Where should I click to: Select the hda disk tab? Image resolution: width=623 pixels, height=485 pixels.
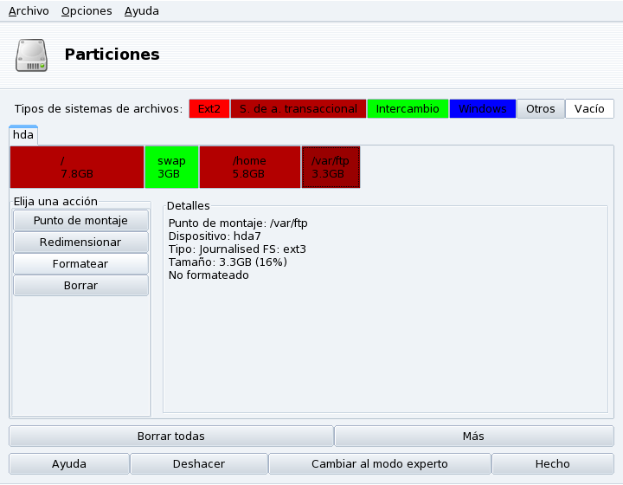click(x=23, y=135)
